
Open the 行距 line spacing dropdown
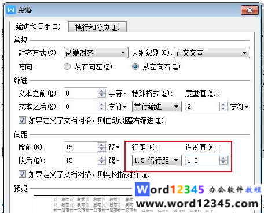tap(157, 160)
